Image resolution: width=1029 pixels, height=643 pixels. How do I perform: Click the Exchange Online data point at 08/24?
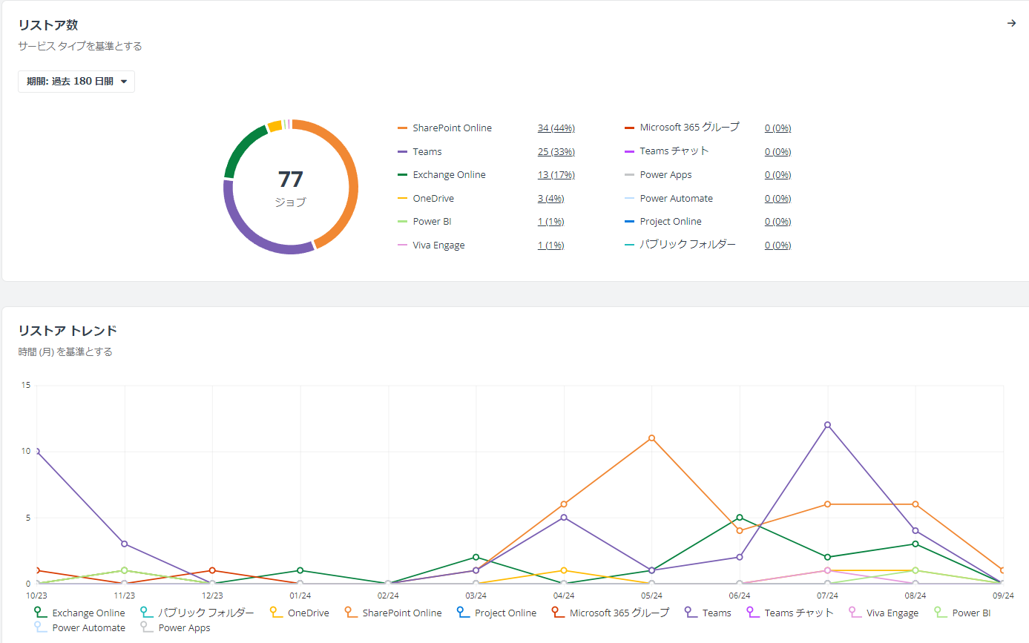tap(915, 544)
